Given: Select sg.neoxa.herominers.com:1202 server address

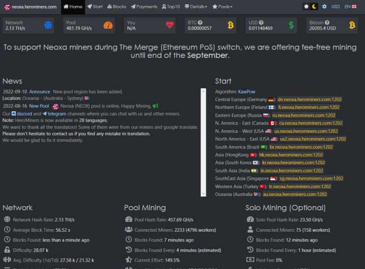Looking at the screenshot, I should (x=311, y=178).
